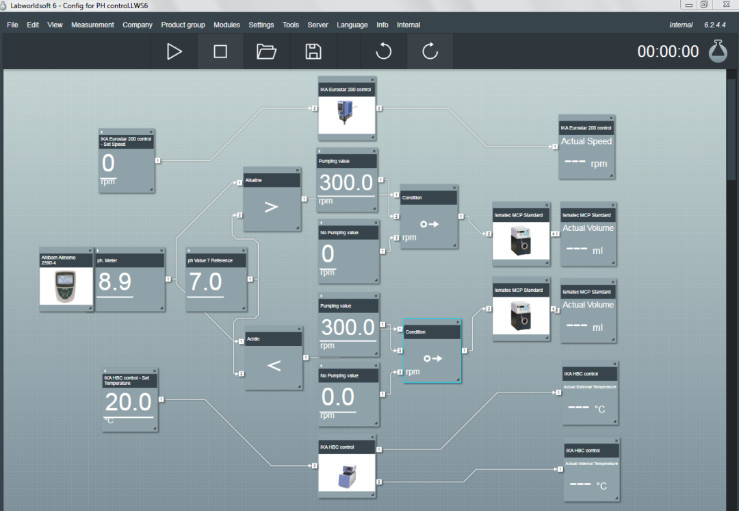
Task: Open the Measurement menu
Action: (x=92, y=25)
